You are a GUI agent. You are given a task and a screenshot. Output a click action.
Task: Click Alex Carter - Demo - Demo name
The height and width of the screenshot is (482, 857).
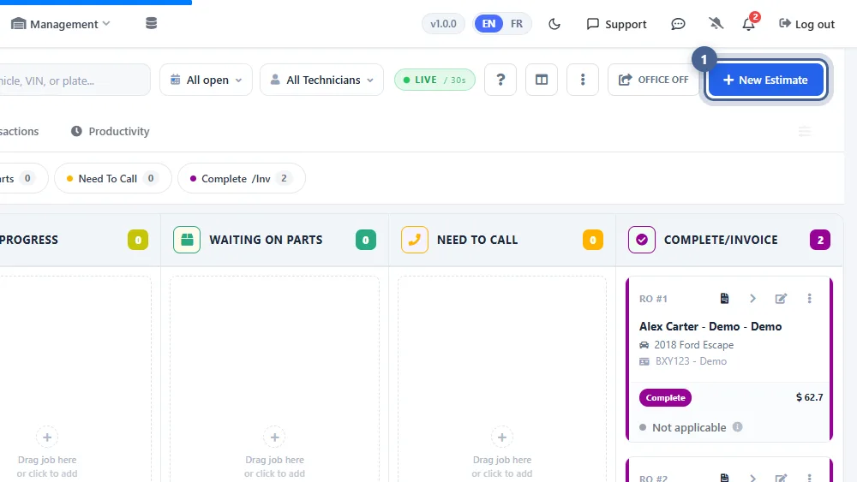click(x=710, y=326)
